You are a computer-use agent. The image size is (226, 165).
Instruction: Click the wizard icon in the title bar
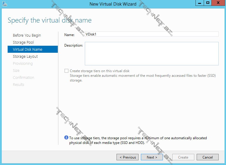click(x=4, y=4)
